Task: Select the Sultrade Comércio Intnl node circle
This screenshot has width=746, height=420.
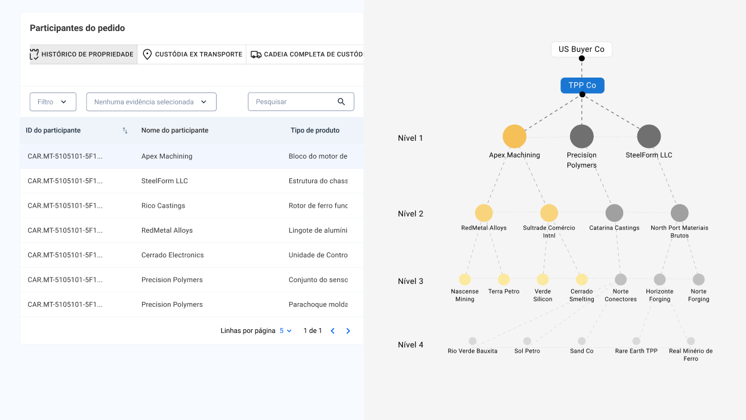Action: click(549, 213)
